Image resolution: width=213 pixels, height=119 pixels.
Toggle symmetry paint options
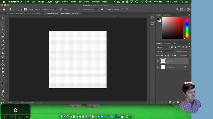point(127,9)
